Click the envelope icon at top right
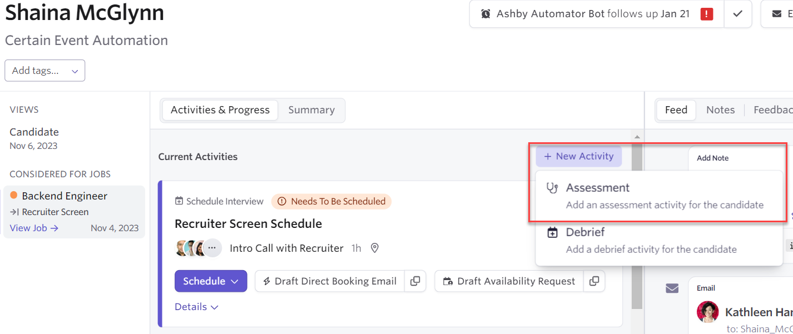 [x=777, y=14]
